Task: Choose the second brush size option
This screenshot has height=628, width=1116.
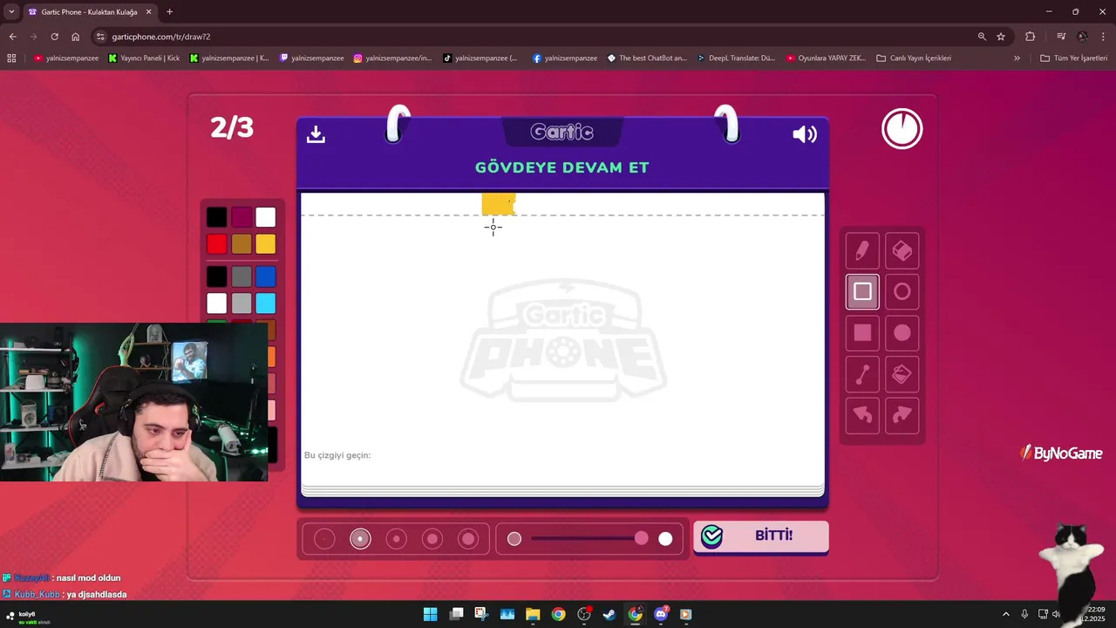Action: point(360,539)
